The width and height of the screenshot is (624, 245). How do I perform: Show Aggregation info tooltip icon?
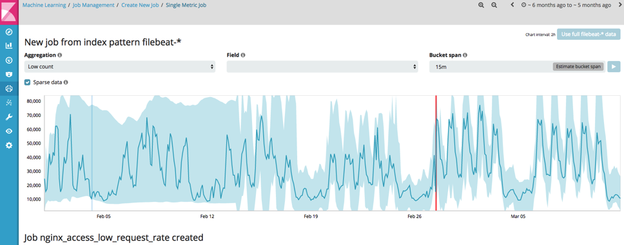point(60,55)
